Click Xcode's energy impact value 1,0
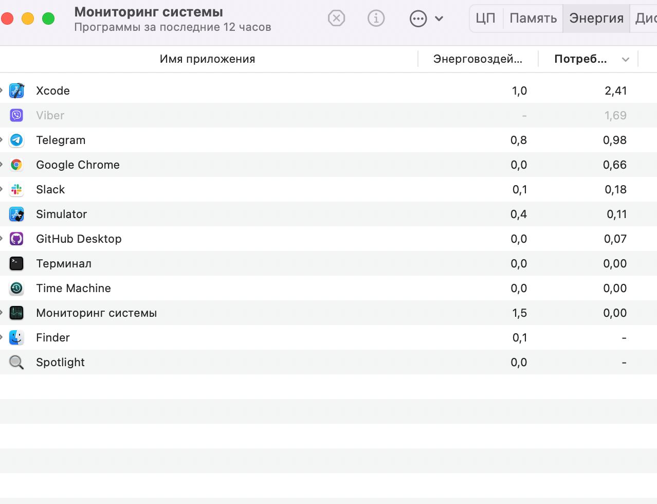This screenshot has width=657, height=504. tap(519, 91)
